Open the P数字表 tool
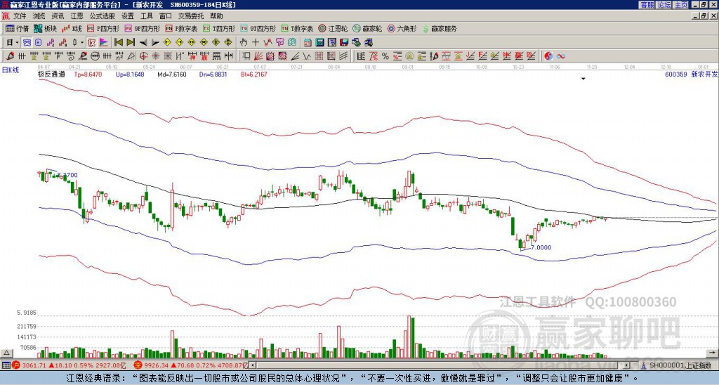The width and height of the screenshot is (719, 385). coord(181,28)
